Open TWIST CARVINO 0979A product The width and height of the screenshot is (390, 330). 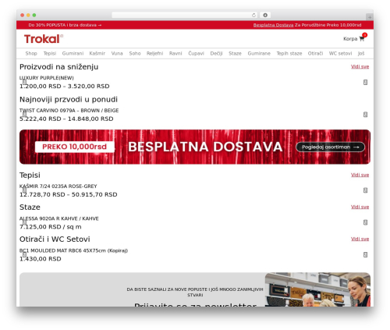(69, 110)
